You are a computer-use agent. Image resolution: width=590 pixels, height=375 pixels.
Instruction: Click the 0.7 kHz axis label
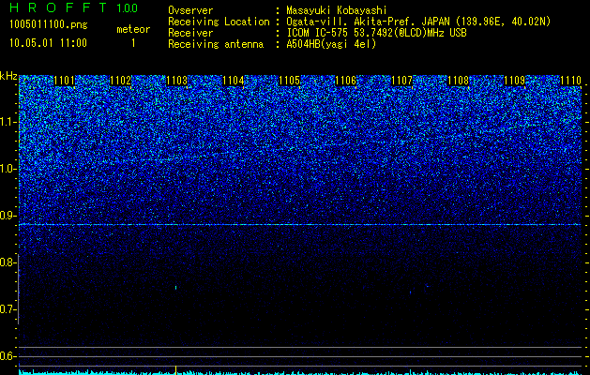8,309
